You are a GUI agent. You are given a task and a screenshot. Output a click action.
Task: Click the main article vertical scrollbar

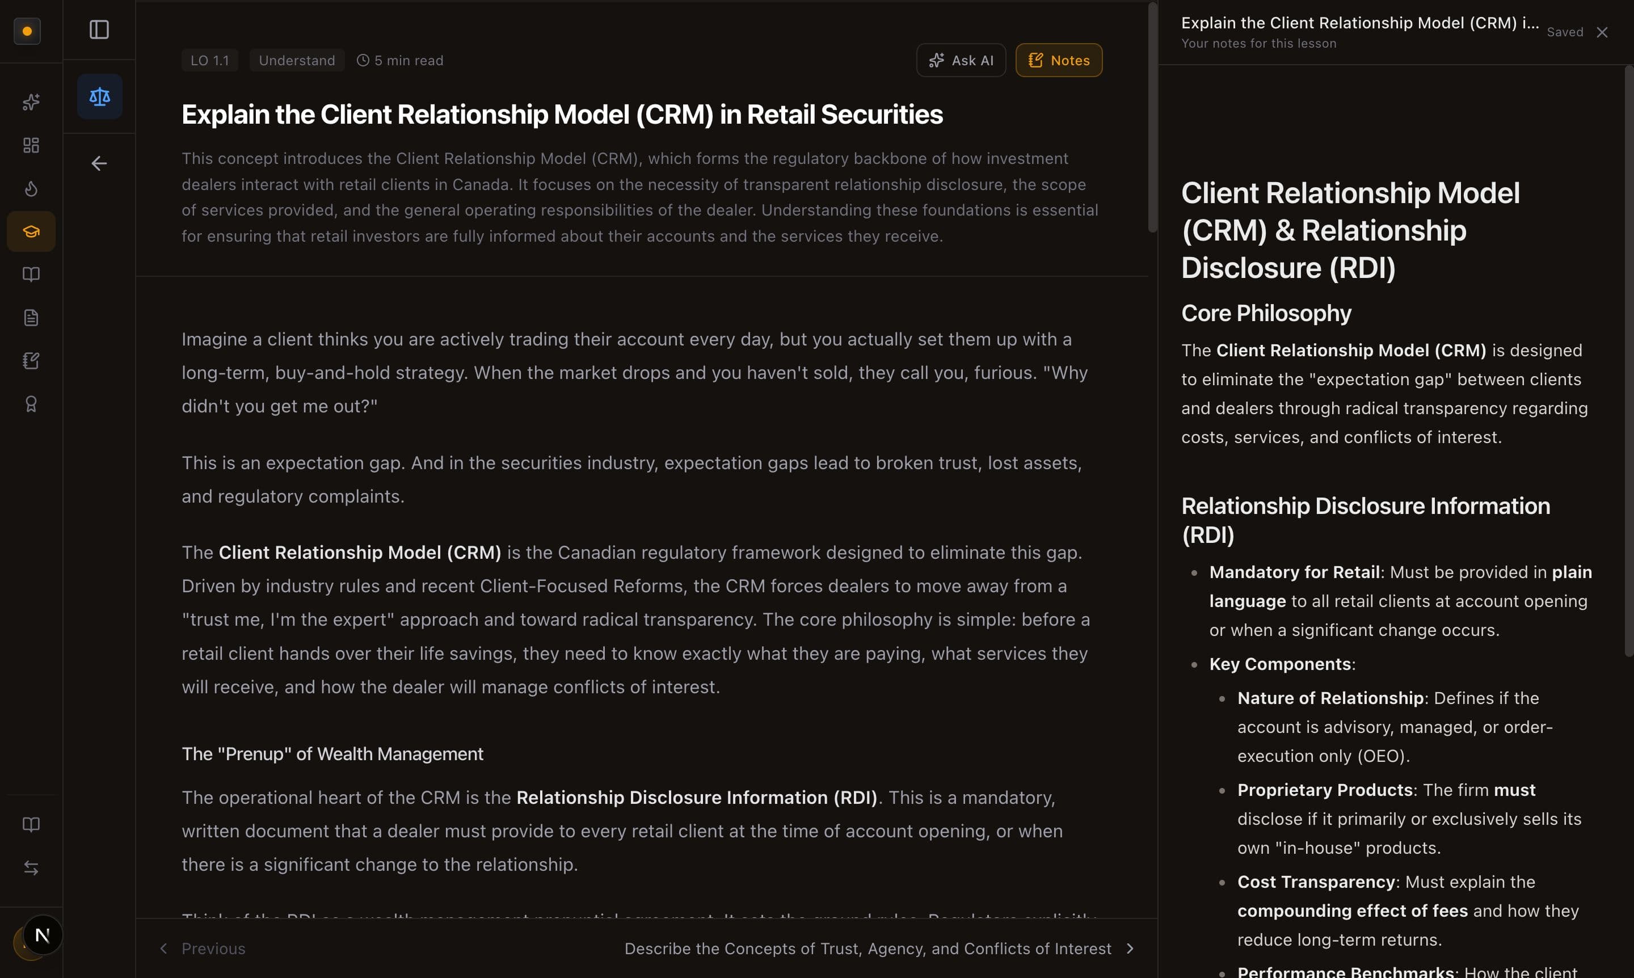pos(1152,117)
